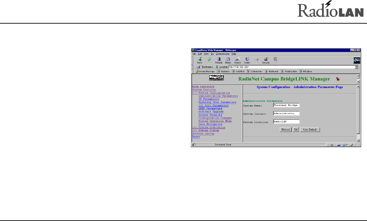Open the Bookmarks icon menu
367x221 pixels.
coord(204,67)
